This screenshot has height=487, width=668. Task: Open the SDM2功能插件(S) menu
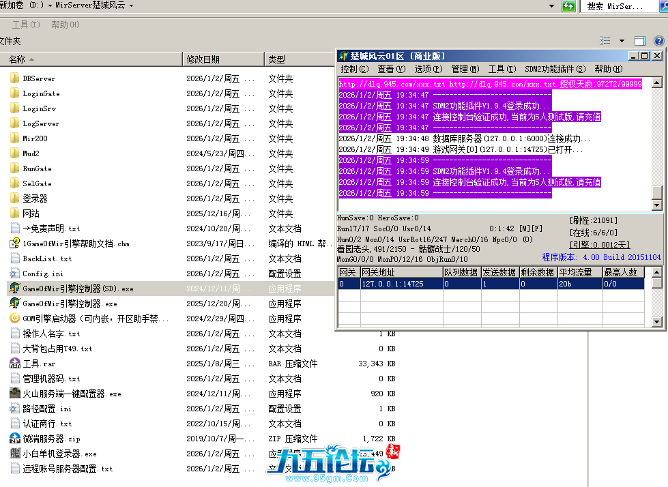pyautogui.click(x=555, y=69)
